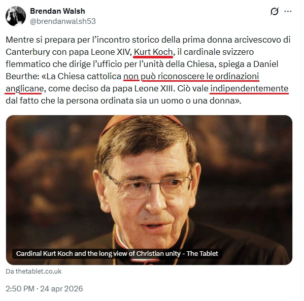The image size is (304, 301).
Task: Click the underlined word 'indipendentemente'
Action: [249, 89]
